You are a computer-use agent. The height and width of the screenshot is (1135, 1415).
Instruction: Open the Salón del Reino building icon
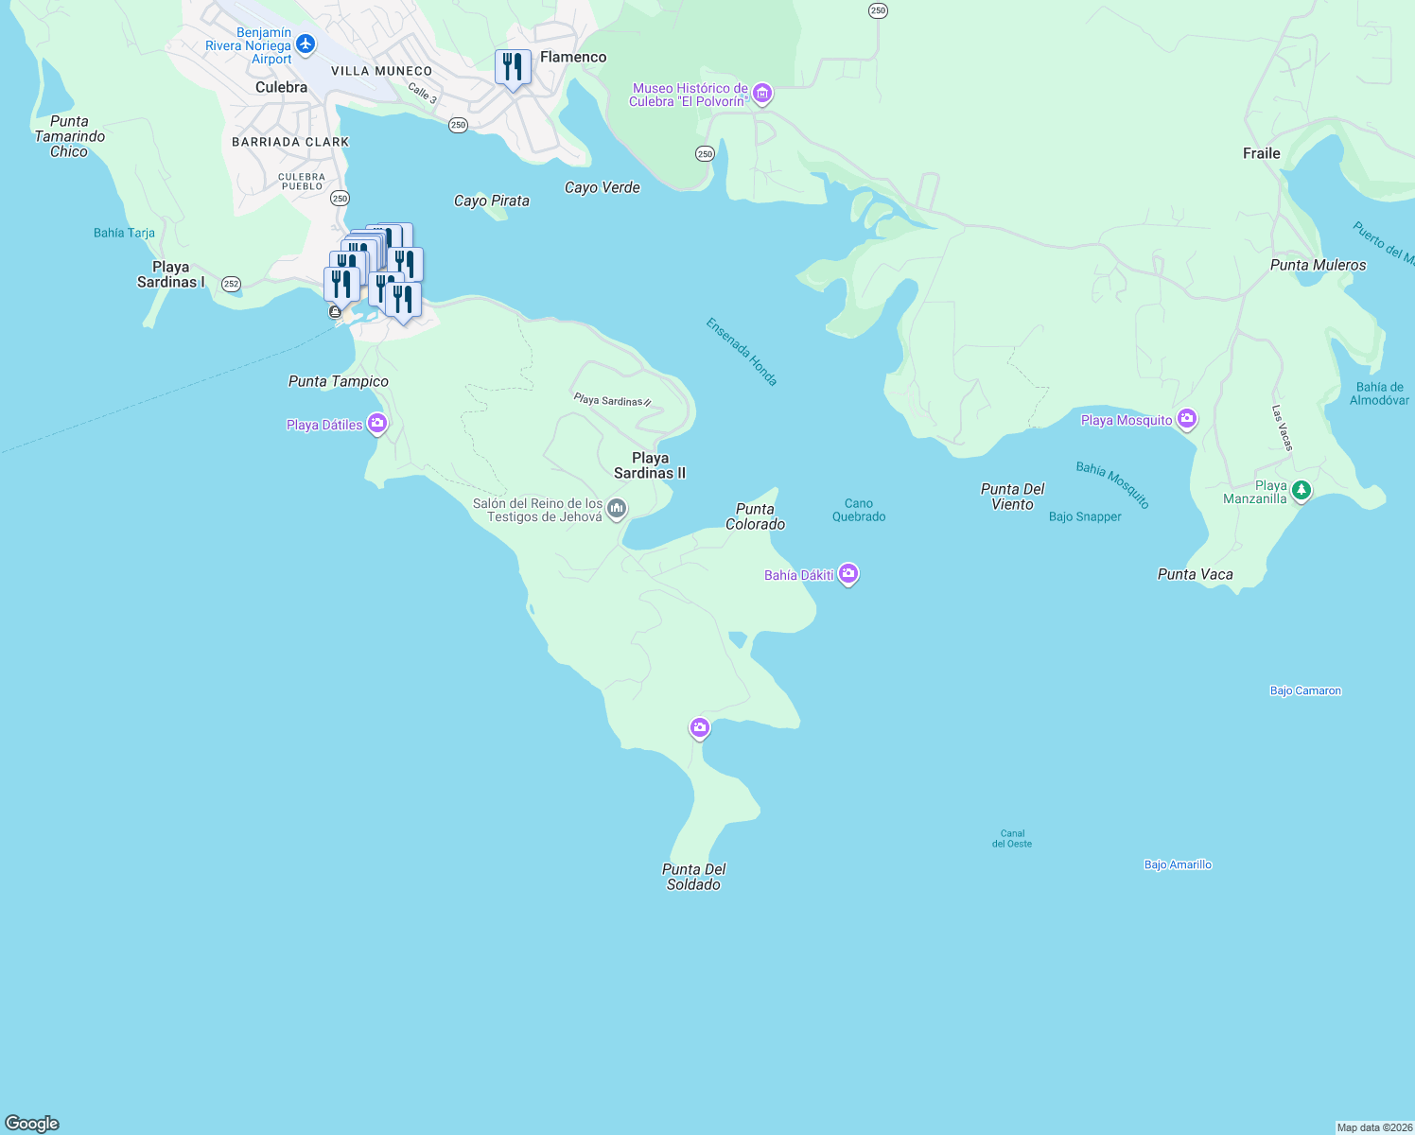[x=617, y=510]
